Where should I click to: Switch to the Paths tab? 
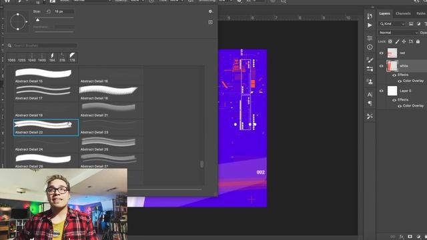[421, 13]
